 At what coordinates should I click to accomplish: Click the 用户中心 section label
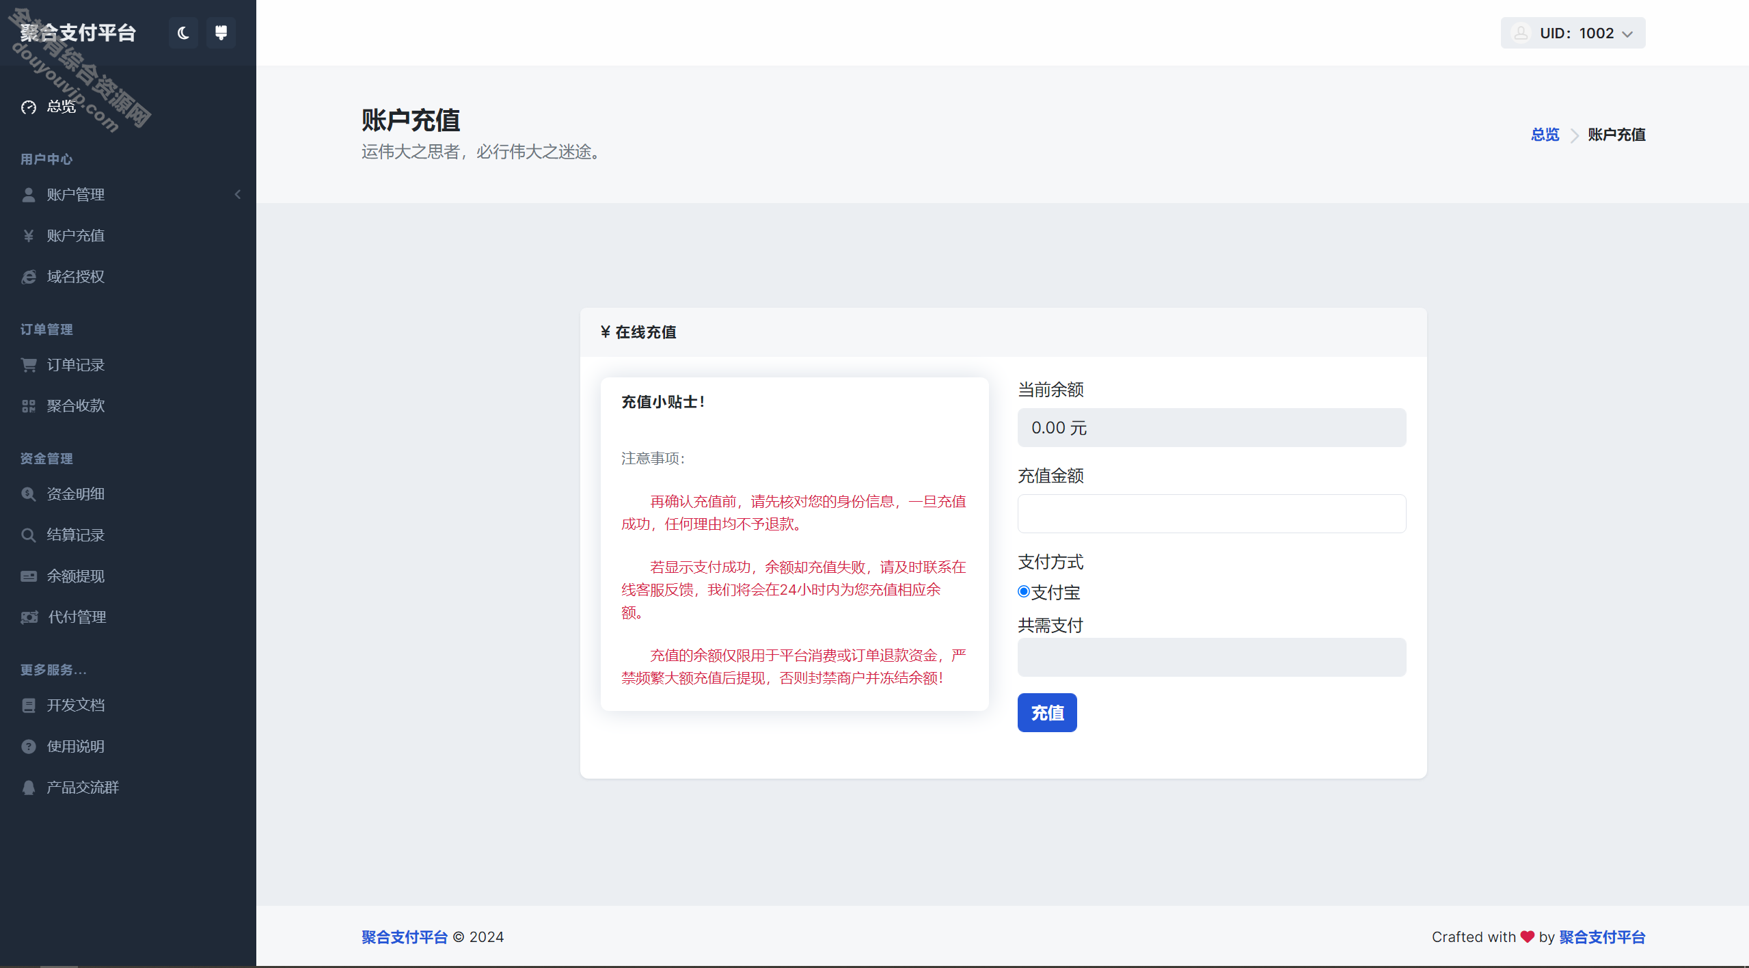pos(46,159)
